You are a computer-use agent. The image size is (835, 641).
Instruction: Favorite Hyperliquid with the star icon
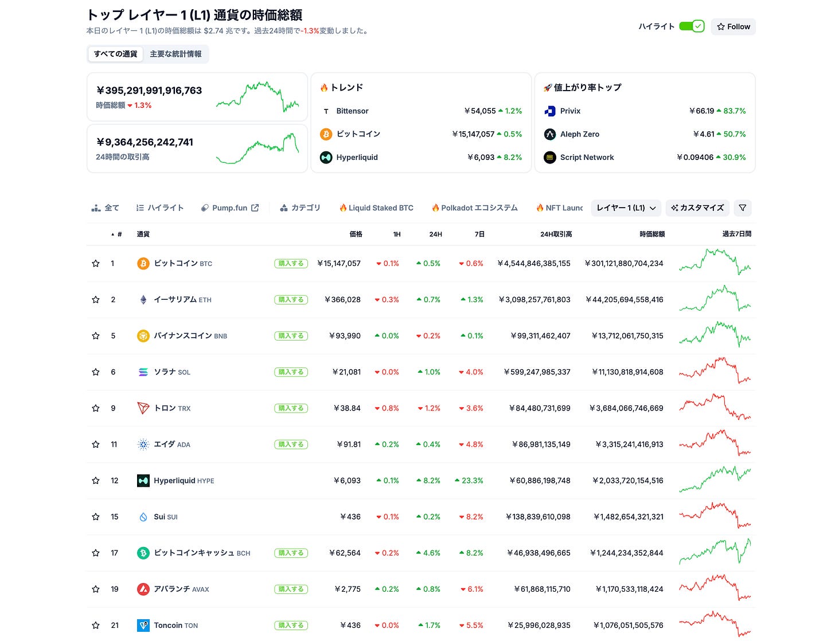pos(96,480)
